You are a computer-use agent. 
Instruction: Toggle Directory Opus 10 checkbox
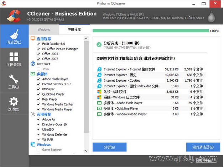tap(38, 124)
